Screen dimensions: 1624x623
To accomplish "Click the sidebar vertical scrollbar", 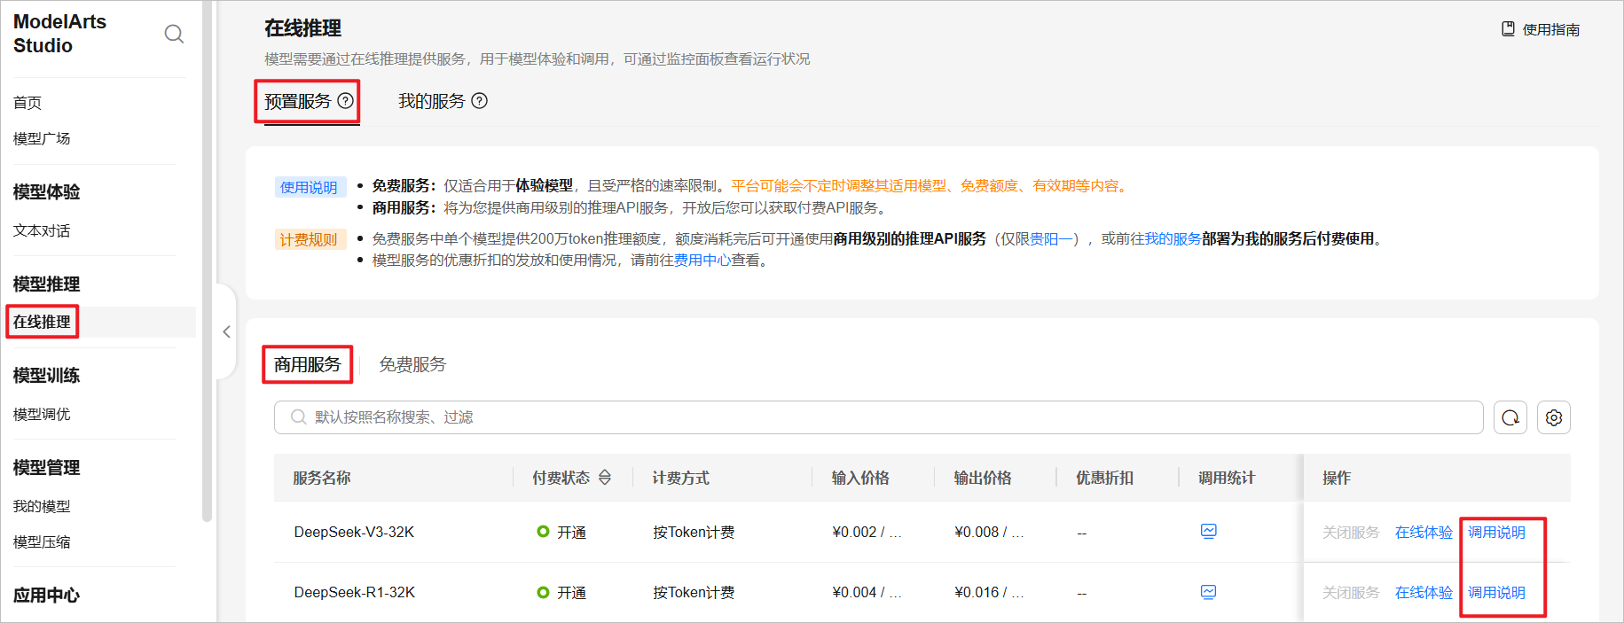I will point(208,266).
